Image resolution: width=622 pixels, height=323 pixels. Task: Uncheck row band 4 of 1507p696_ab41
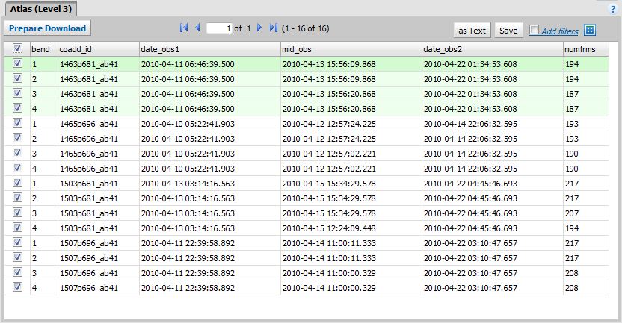click(x=17, y=287)
